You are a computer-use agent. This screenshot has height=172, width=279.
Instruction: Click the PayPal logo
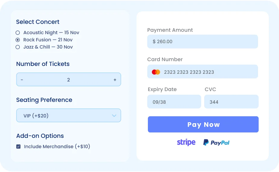(216, 143)
